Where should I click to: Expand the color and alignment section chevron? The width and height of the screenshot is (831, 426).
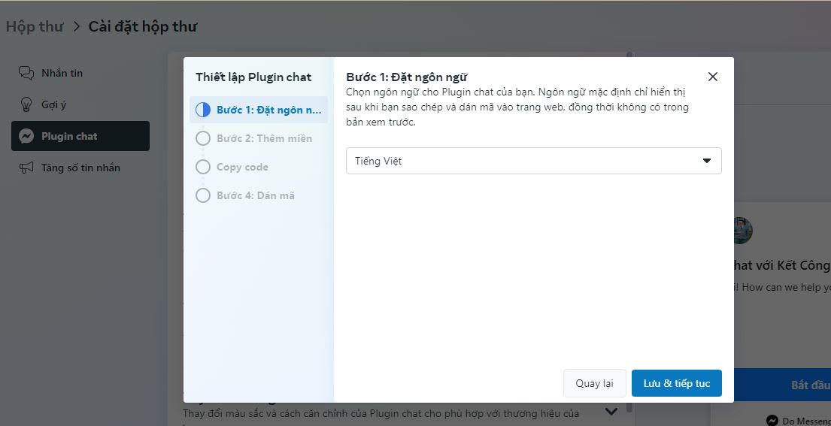click(611, 411)
